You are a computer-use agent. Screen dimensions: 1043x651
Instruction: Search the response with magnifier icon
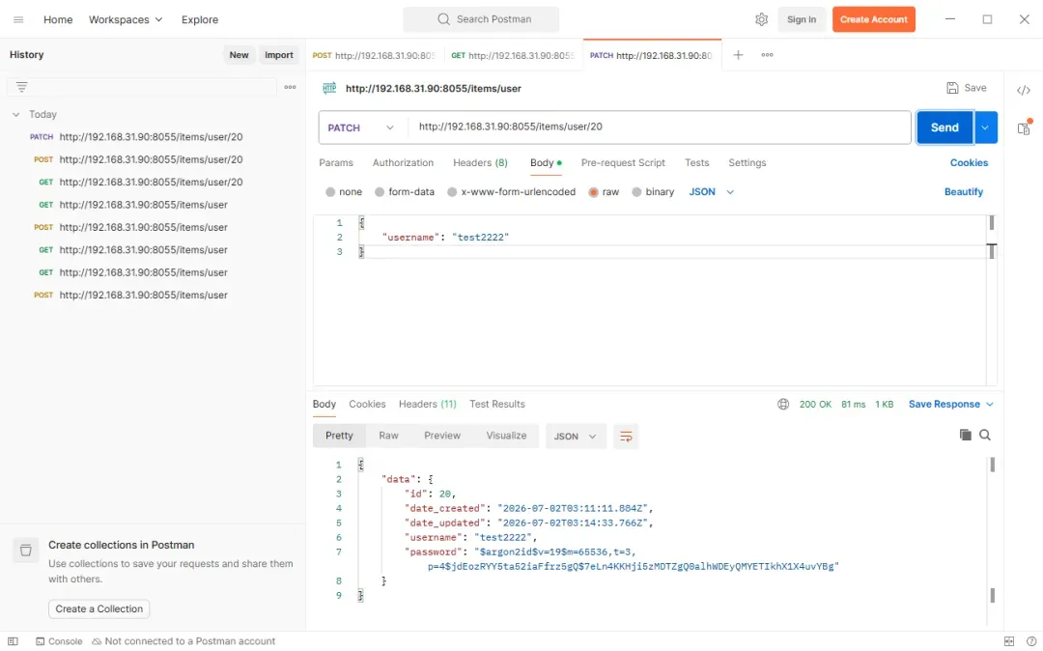pos(985,435)
